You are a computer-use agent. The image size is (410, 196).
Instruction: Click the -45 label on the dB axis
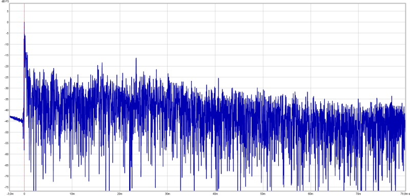click(7, 121)
